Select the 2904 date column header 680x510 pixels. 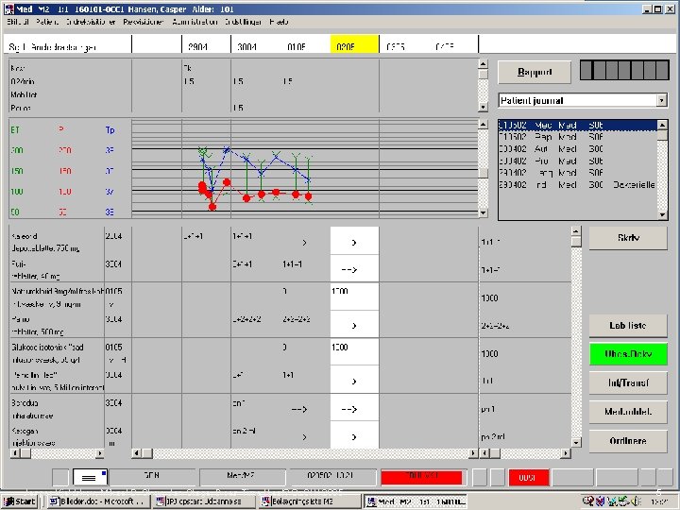coord(197,46)
